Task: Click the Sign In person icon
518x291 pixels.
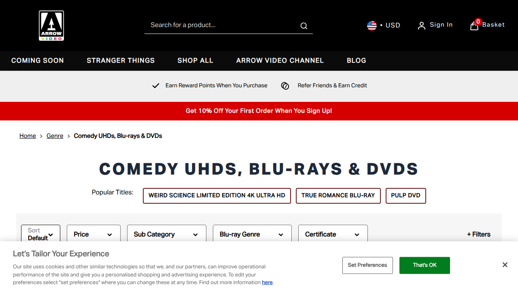Action: tap(422, 26)
